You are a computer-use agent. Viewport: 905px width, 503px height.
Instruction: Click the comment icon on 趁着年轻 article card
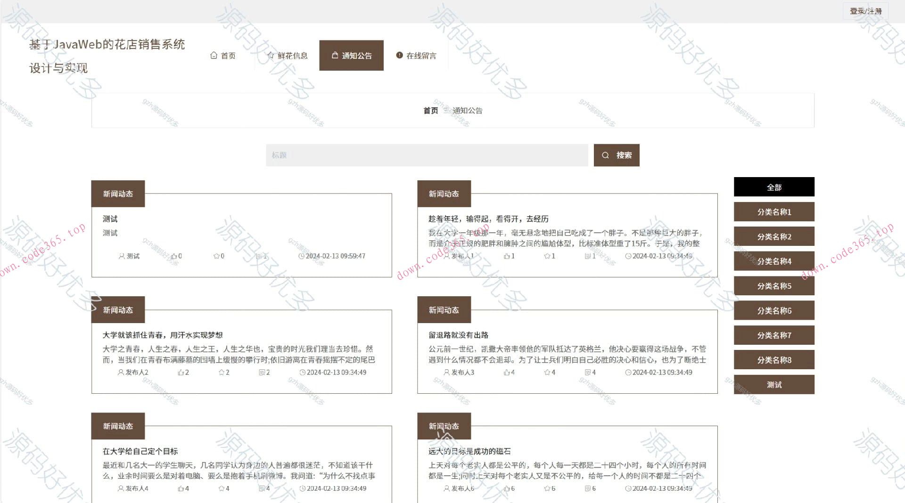coord(587,256)
